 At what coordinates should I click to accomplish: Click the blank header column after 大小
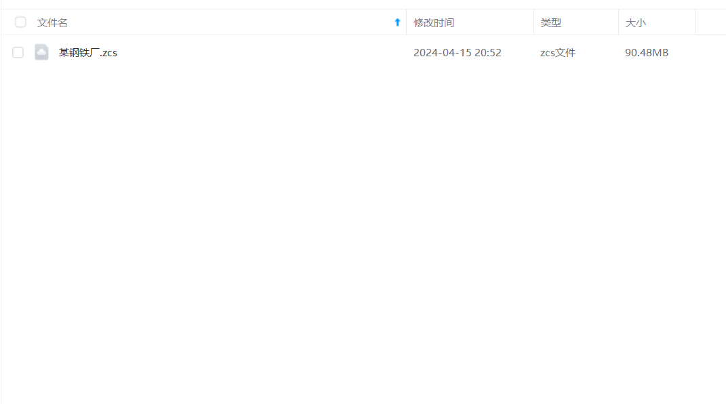pos(710,22)
